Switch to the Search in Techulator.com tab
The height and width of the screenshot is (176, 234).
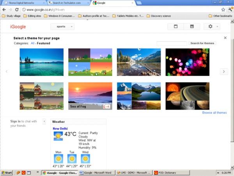(x=69, y=3)
